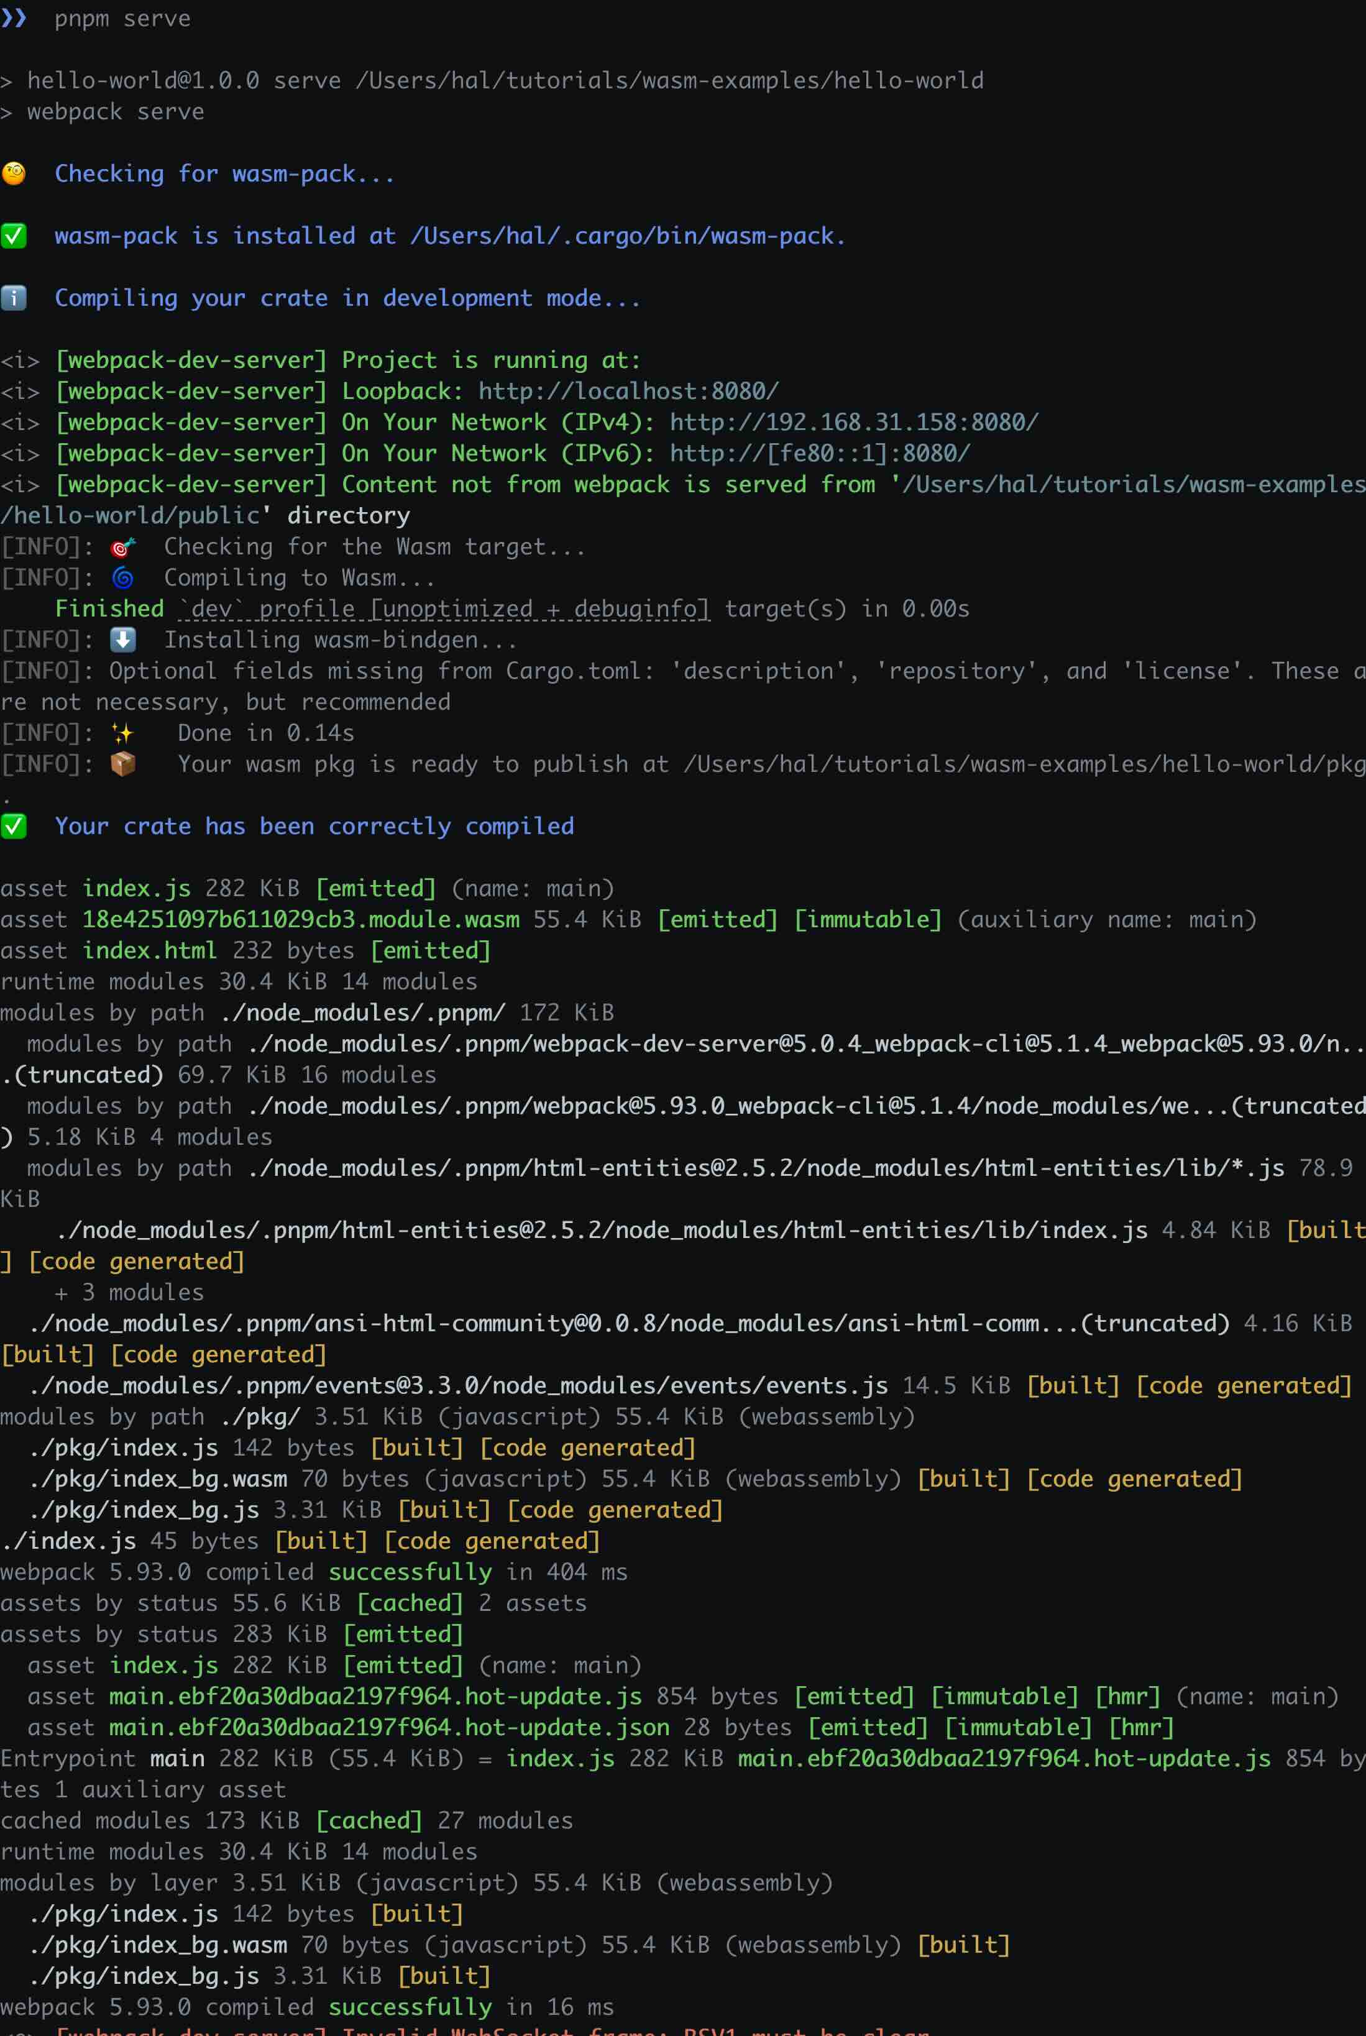1366x2036 pixels.
Task: Click 'Done in 0.14s' text
Action: click(x=266, y=733)
